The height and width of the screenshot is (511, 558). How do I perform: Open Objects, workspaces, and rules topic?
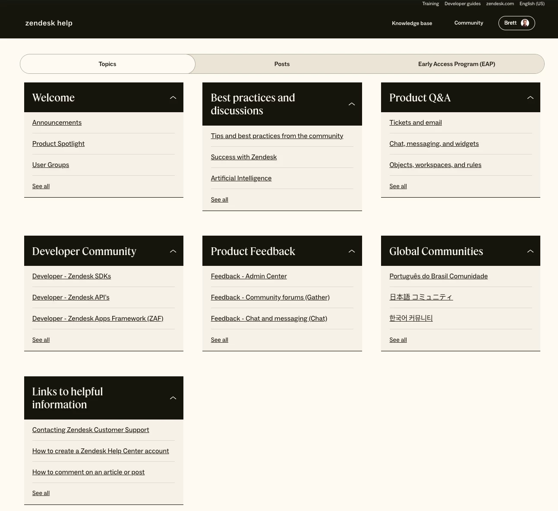coord(435,165)
